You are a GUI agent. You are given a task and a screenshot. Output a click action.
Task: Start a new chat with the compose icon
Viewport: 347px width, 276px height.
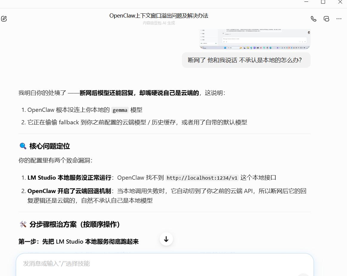4,19
